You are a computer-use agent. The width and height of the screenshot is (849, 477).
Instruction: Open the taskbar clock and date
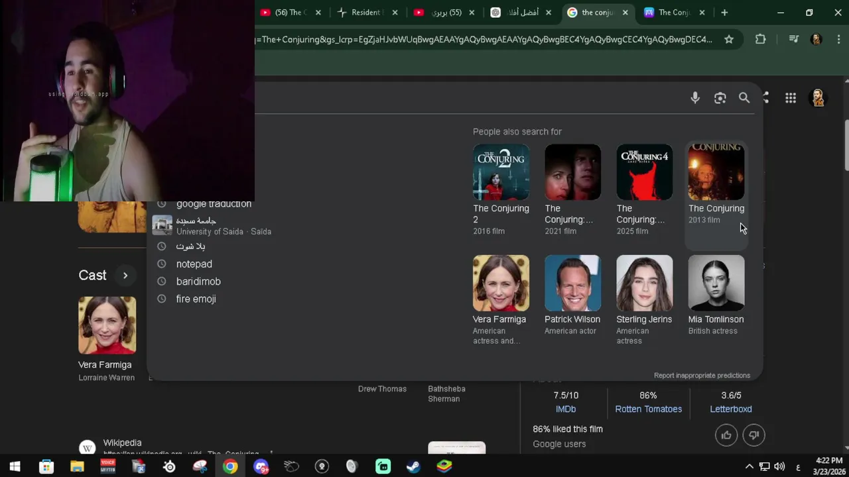click(x=828, y=466)
